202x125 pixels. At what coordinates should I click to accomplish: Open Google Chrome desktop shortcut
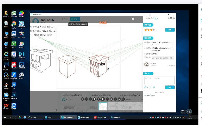point(14,24)
